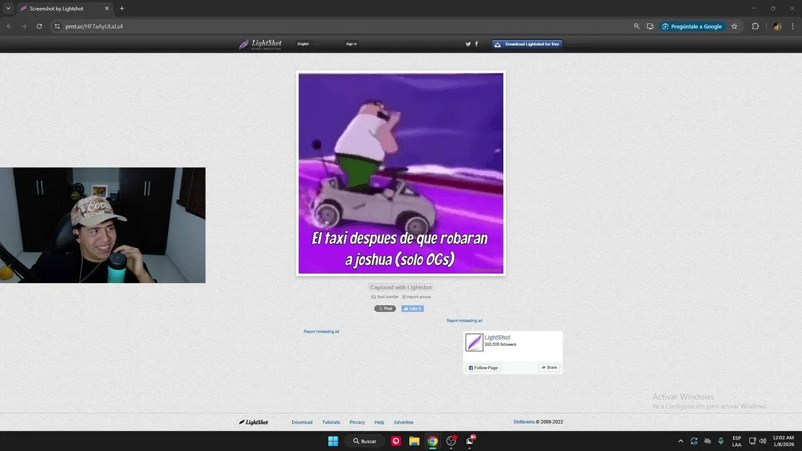
Task: Bookmark this page with star icon
Action: (734, 26)
